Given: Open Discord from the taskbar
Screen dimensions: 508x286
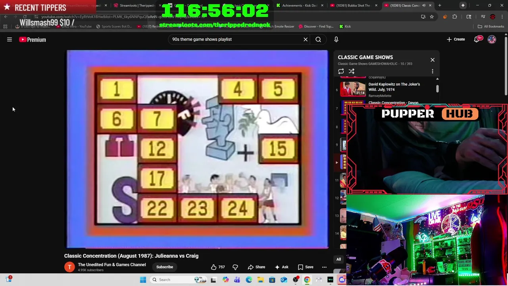Looking at the screenshot, I should tap(342, 280).
